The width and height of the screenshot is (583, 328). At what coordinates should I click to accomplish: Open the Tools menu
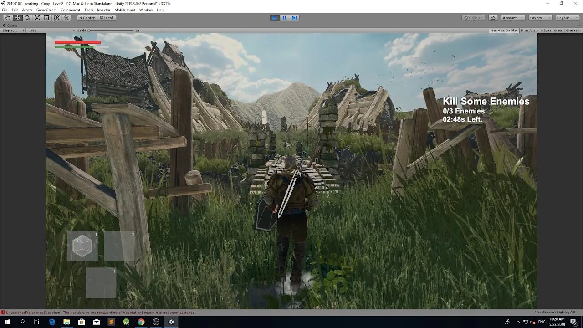[88, 10]
